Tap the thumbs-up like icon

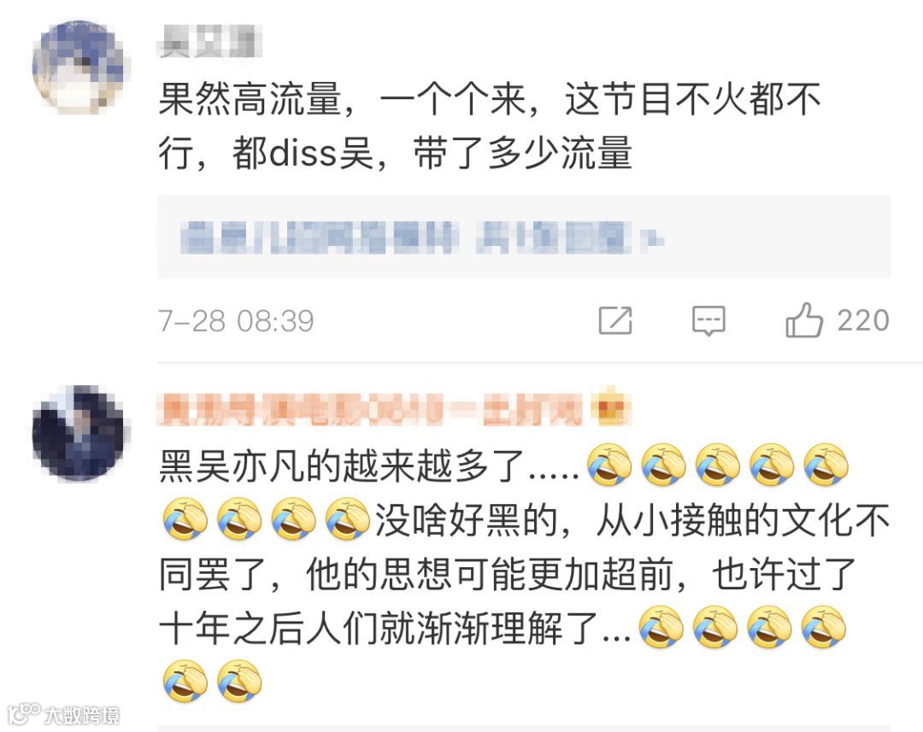coord(803,320)
